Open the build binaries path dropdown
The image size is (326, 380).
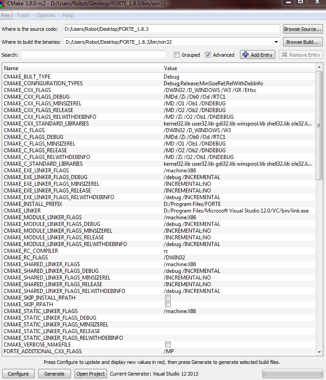pos(276,42)
